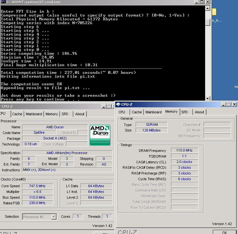
Task: Click the FSB:DRAM 1:1 value
Action: [x=184, y=156]
